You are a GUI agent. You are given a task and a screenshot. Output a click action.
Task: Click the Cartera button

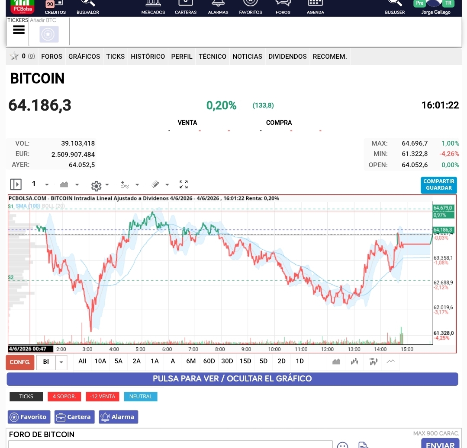(x=74, y=417)
